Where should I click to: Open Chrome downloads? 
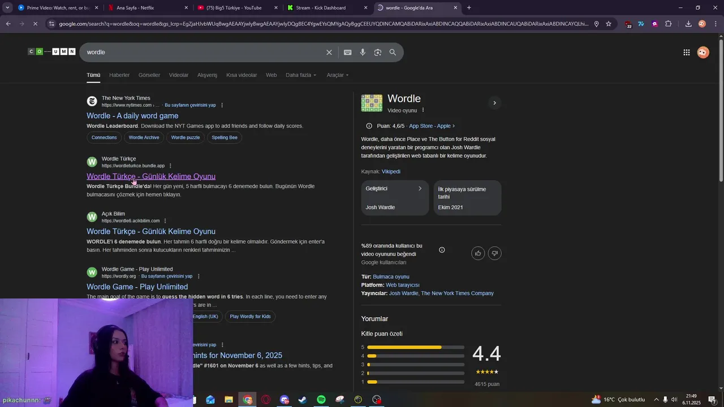(688, 24)
